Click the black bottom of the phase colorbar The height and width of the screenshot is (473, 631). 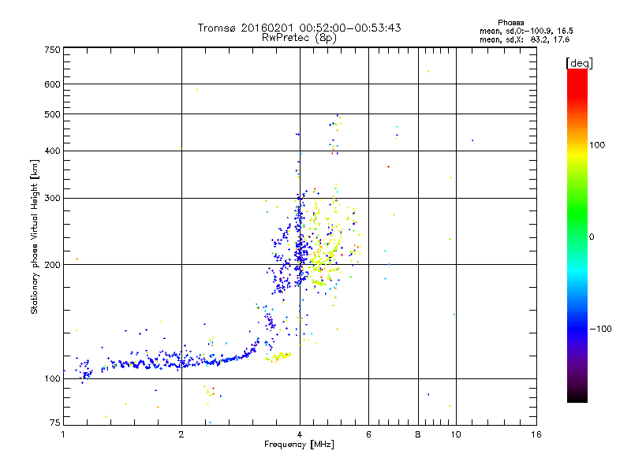point(577,398)
